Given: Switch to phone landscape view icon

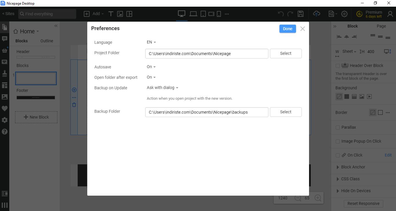Looking at the screenshot, I should 211,14.
